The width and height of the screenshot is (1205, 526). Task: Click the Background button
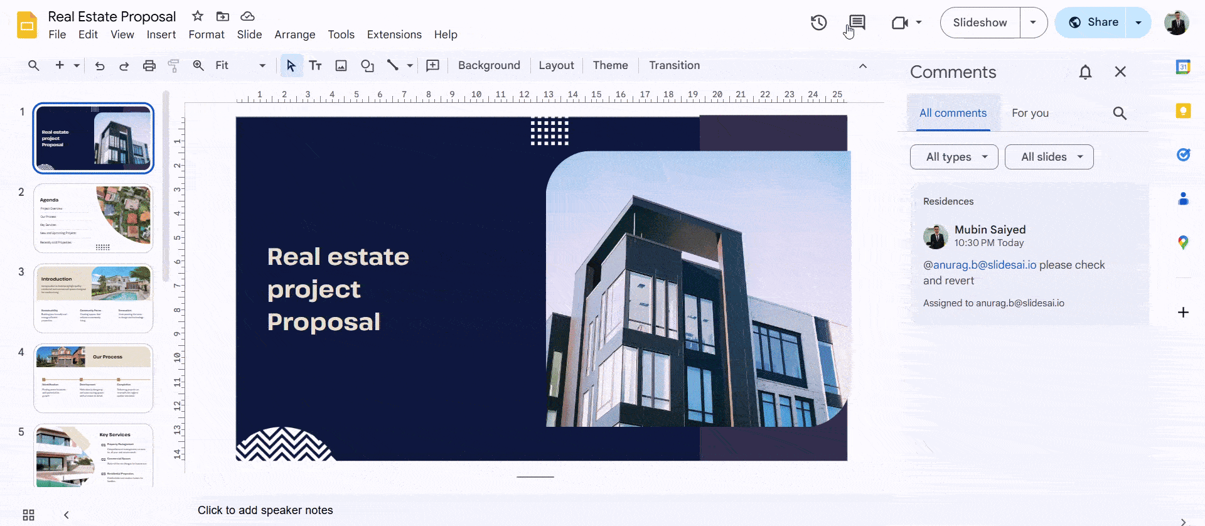489,65
